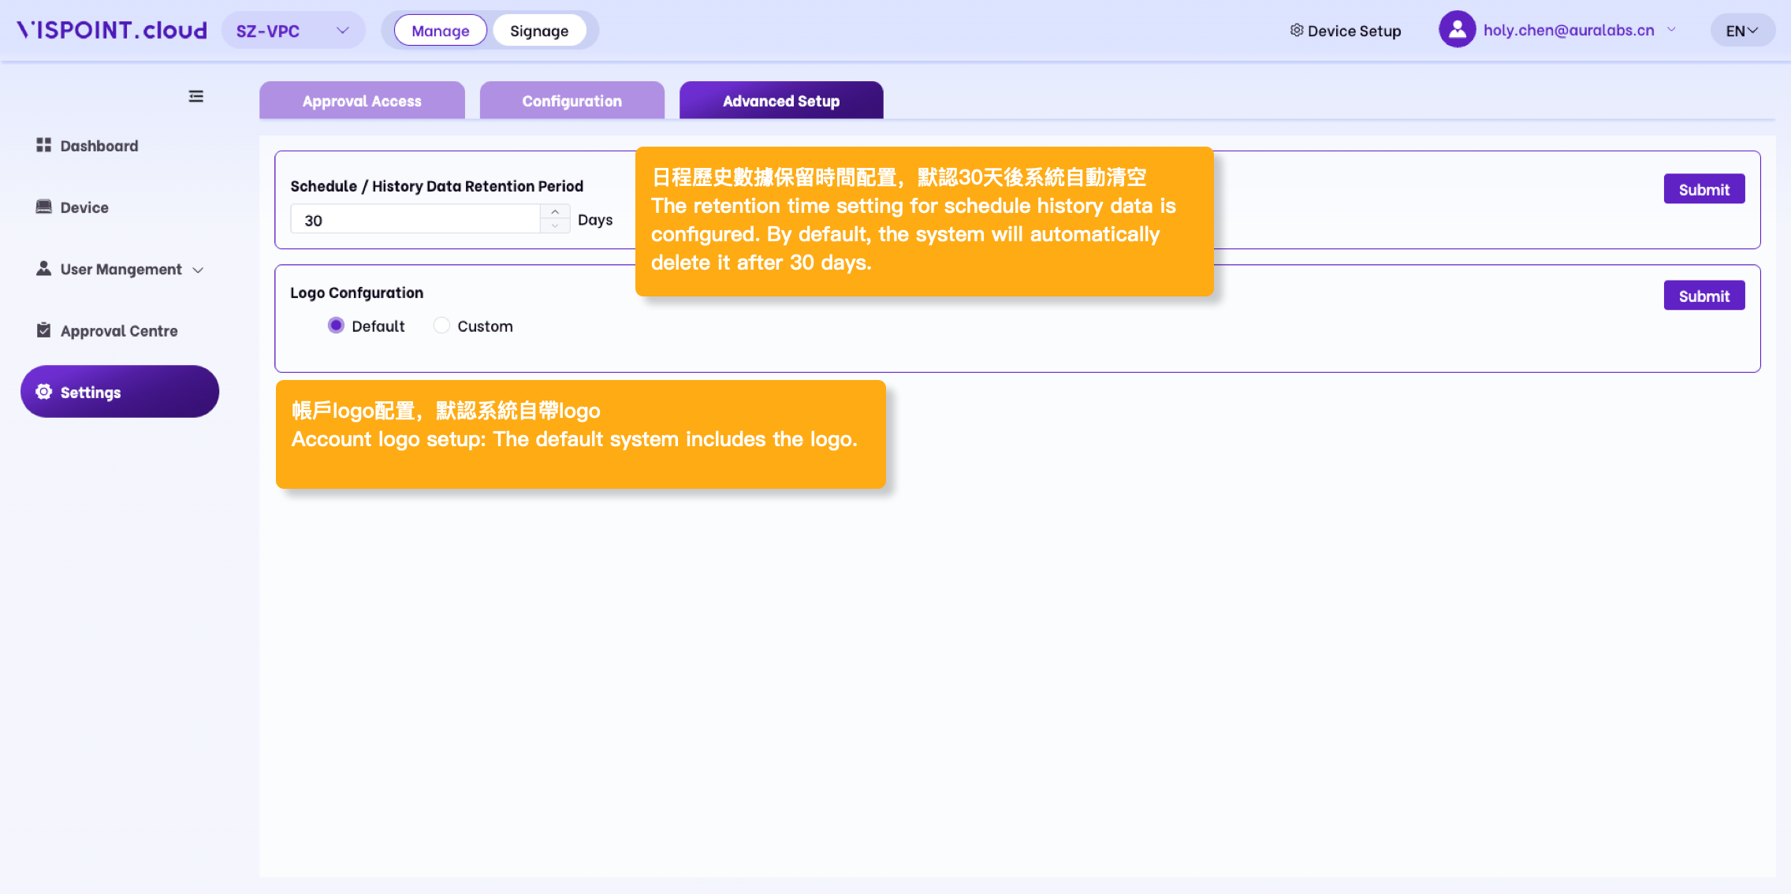
Task: Switch to the Approval Access tab
Action: coord(362,101)
